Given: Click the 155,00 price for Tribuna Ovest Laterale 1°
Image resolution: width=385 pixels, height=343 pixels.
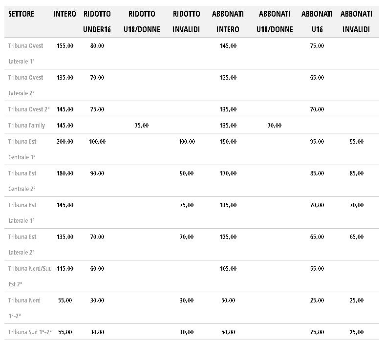Looking at the screenshot, I should (64, 46).
